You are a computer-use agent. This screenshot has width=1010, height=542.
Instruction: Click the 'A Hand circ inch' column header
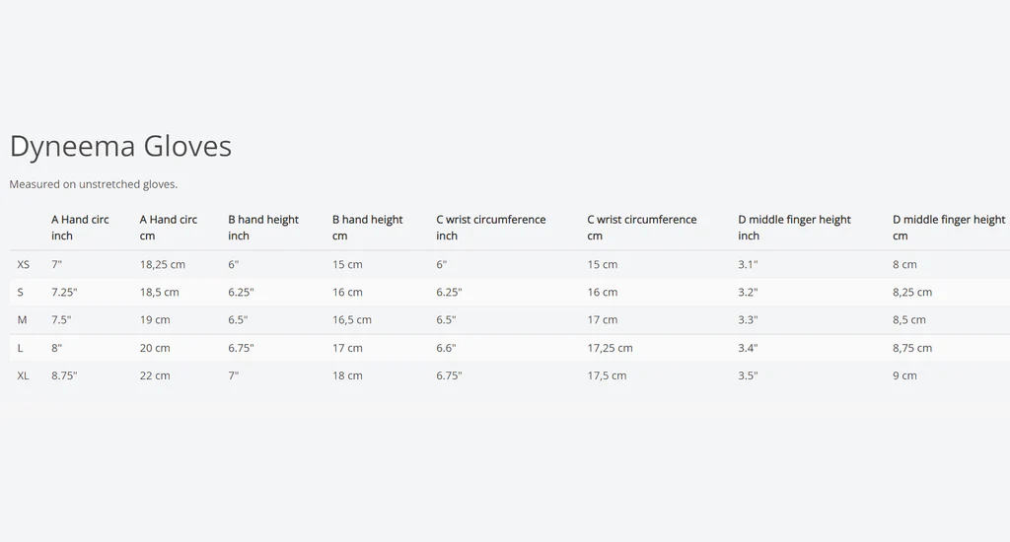[x=80, y=228]
